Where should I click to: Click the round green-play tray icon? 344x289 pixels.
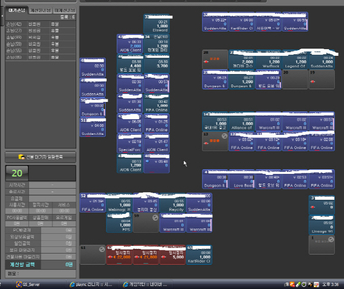point(304,284)
